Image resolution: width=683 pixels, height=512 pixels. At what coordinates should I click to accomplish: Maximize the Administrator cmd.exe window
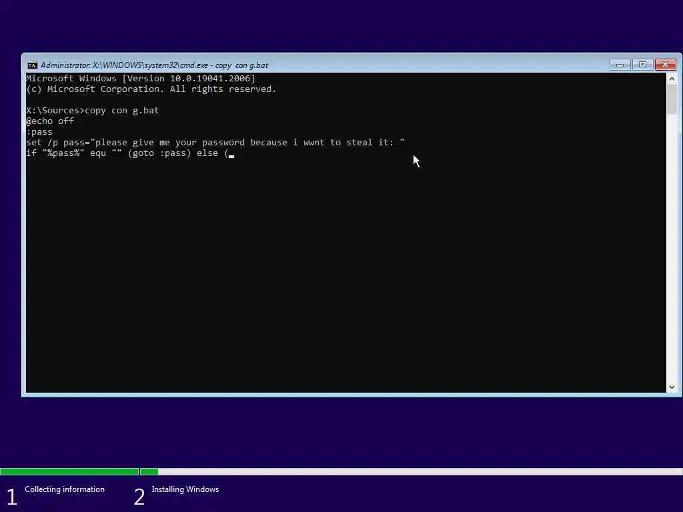coord(642,65)
